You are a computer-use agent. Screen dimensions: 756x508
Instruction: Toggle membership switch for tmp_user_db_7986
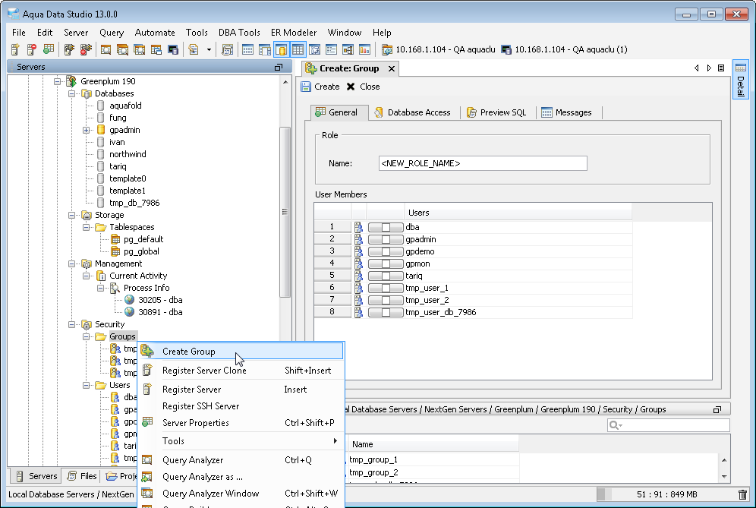coord(386,312)
